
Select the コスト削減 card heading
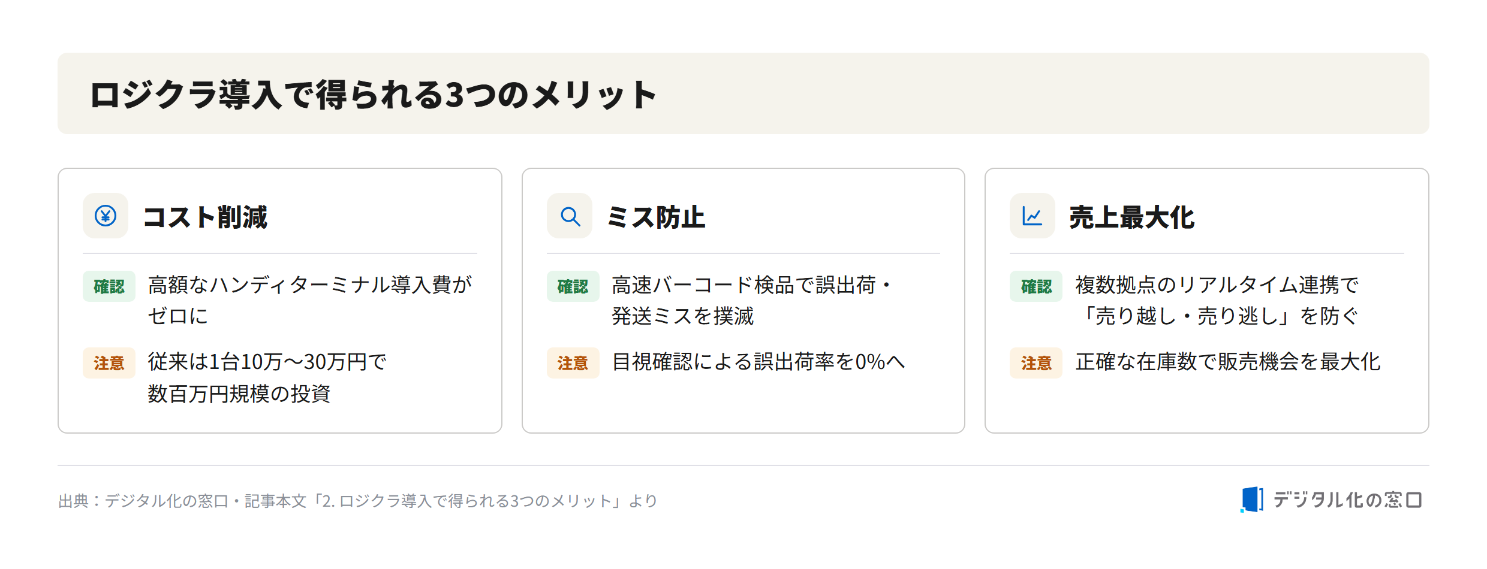(x=205, y=217)
